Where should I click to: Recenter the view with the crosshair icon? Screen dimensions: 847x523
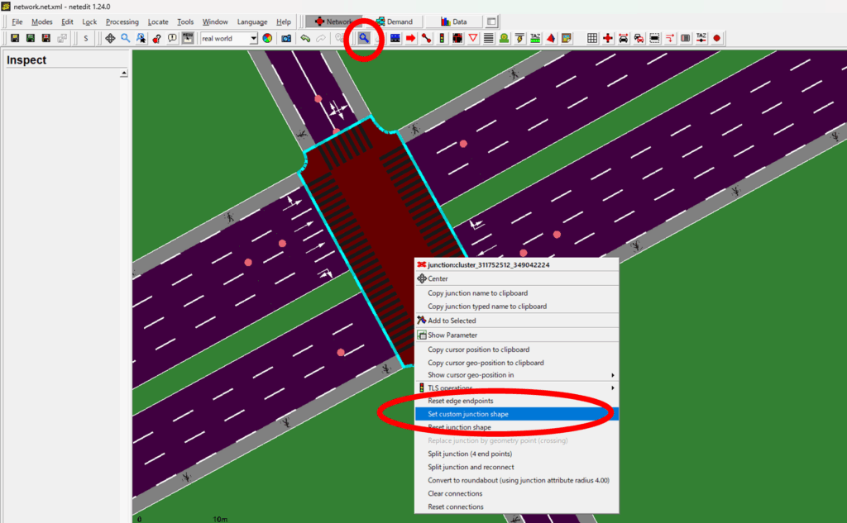tap(110, 38)
